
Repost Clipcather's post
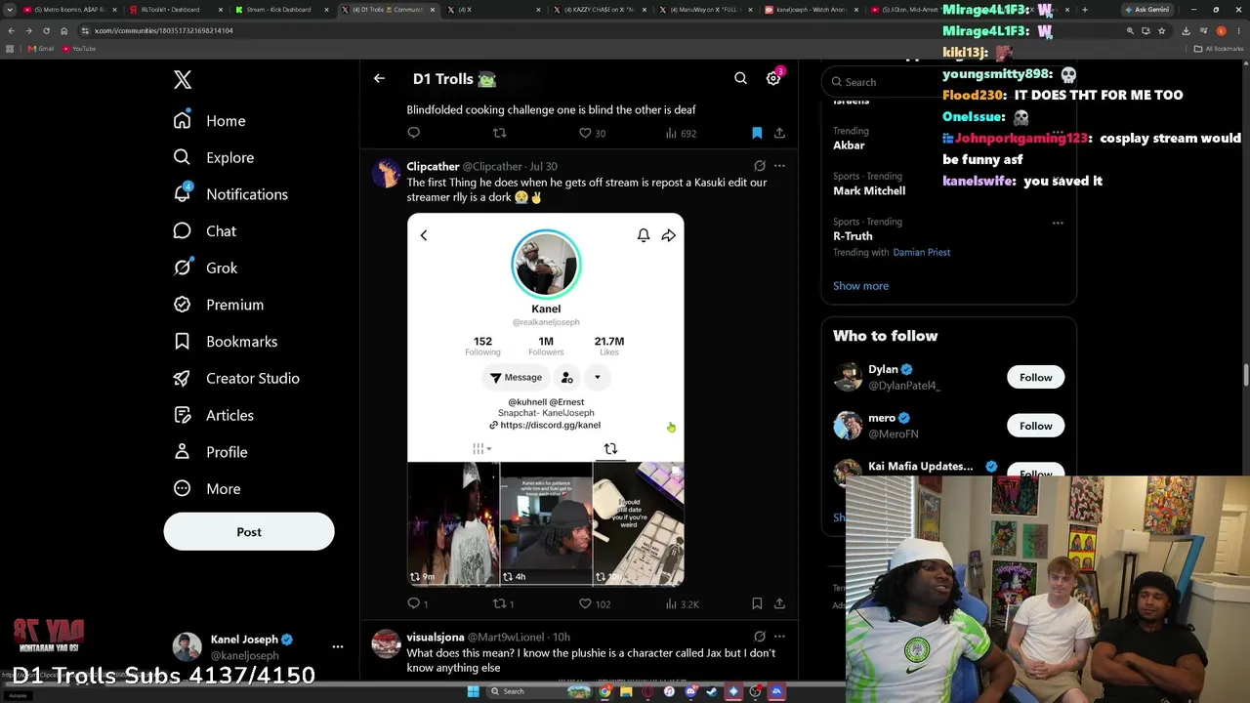click(503, 604)
